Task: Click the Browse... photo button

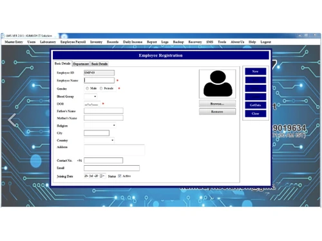Action: coord(217,103)
